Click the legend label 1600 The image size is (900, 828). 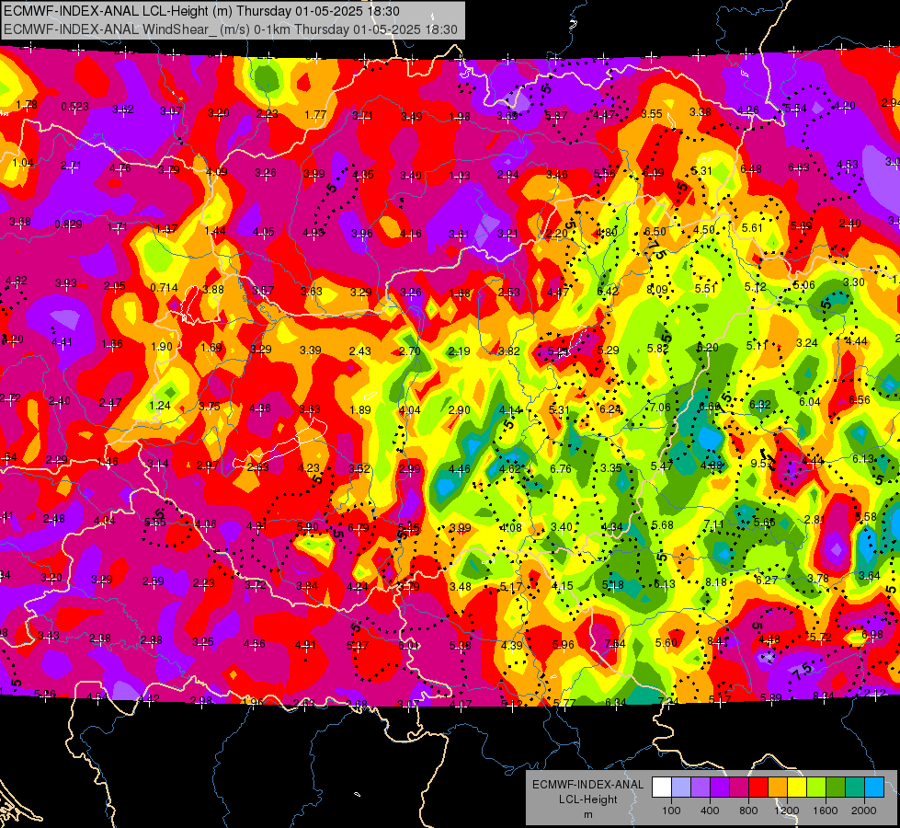pyautogui.click(x=826, y=811)
